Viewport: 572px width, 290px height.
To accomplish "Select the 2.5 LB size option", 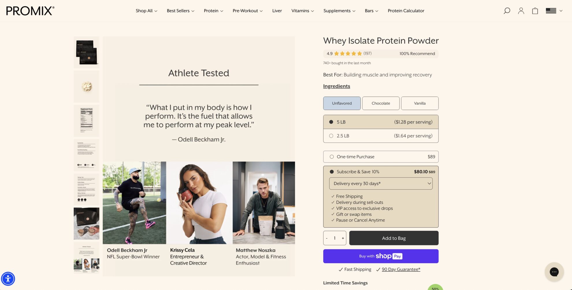I will click(x=381, y=136).
